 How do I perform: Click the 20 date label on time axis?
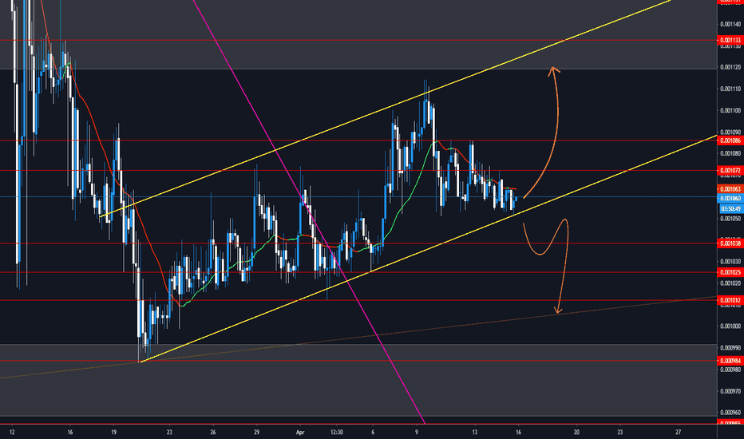[576, 433]
